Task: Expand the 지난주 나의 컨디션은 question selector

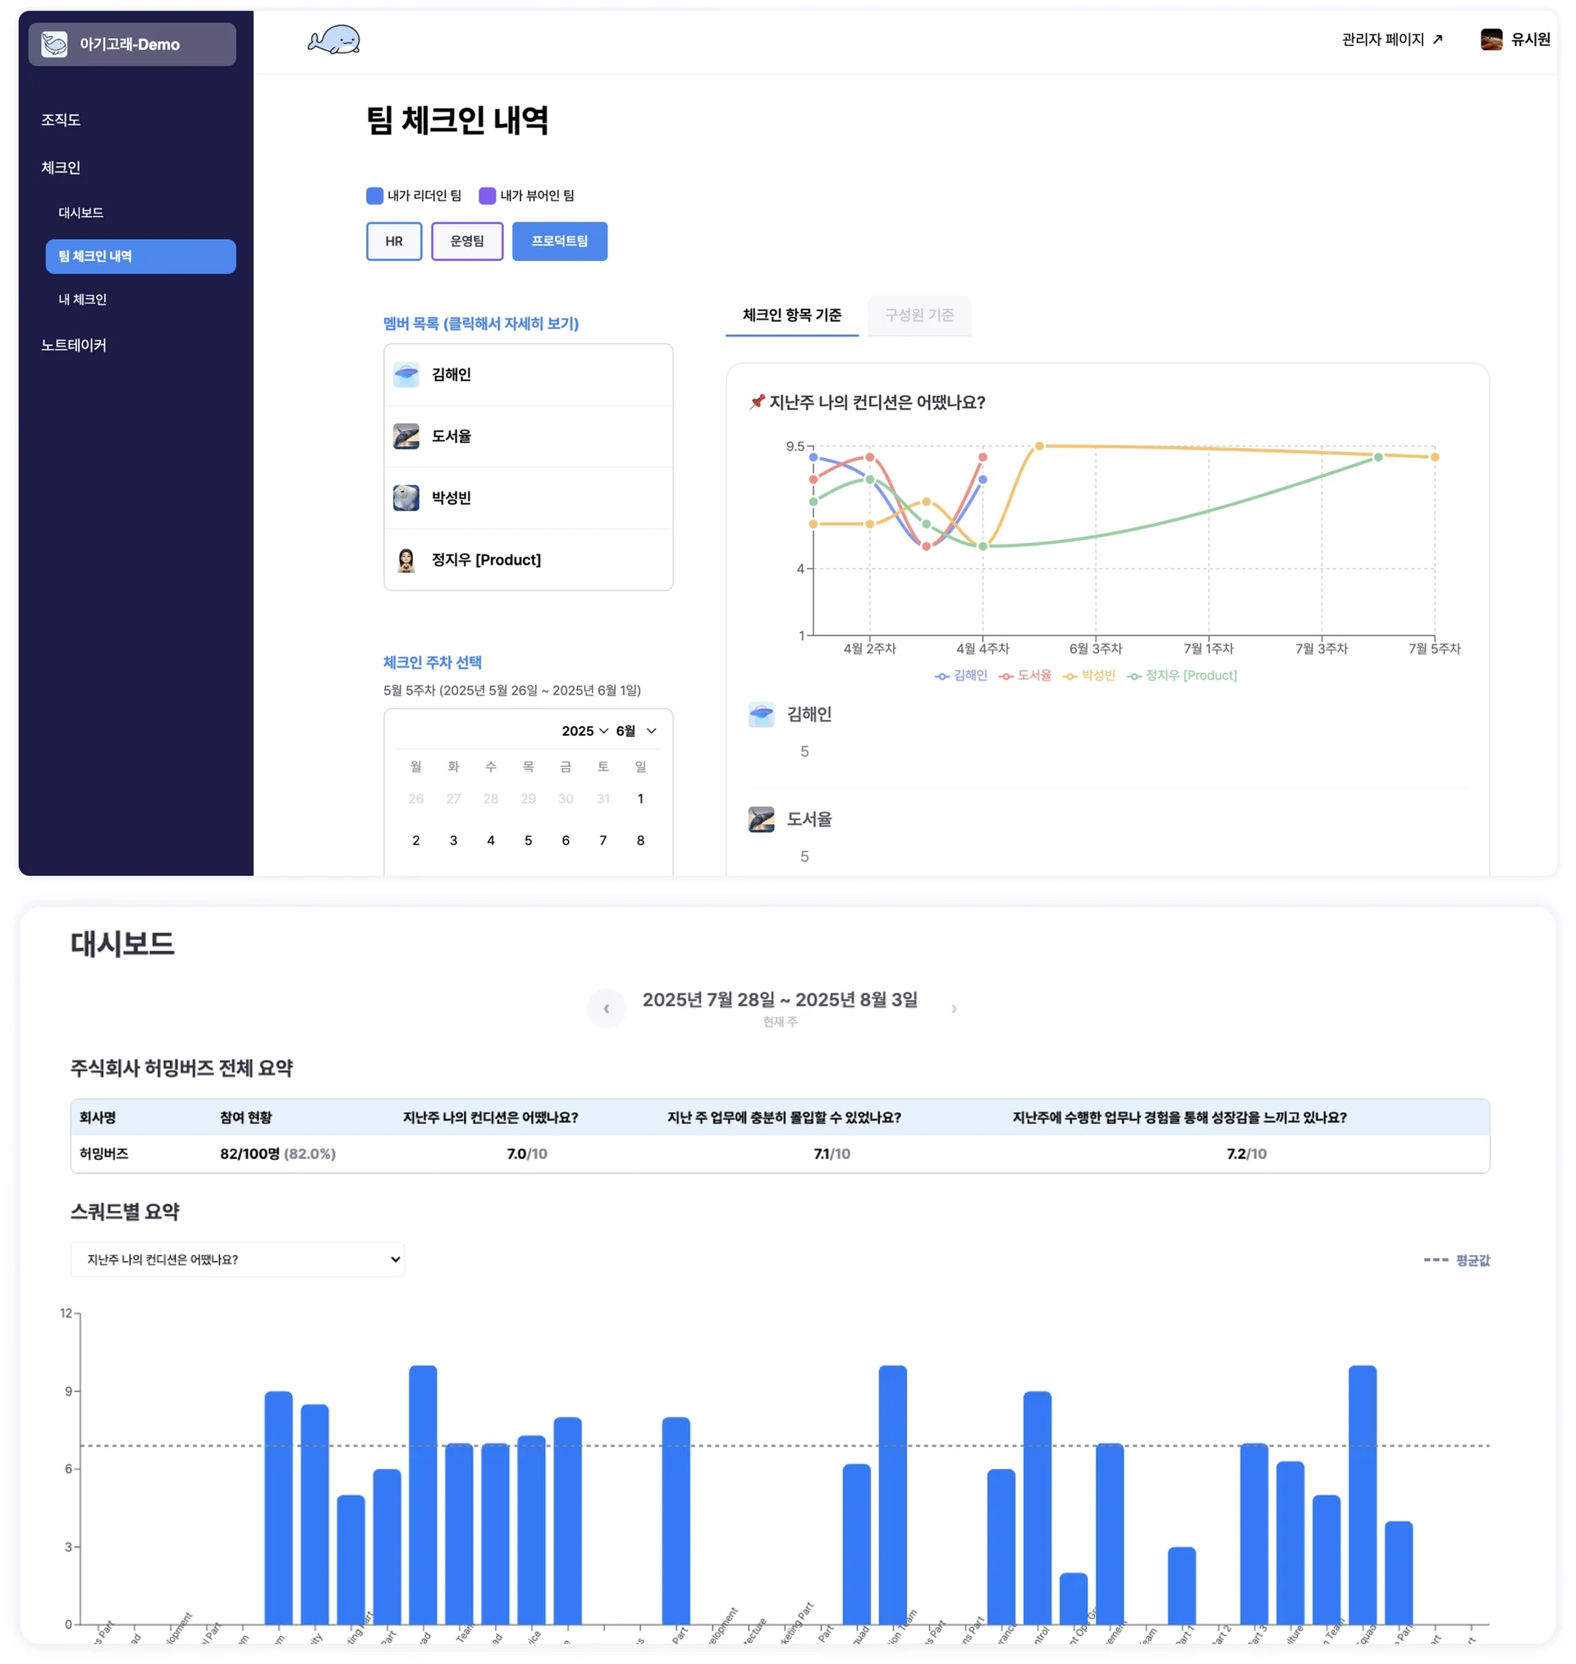Action: (x=237, y=1259)
